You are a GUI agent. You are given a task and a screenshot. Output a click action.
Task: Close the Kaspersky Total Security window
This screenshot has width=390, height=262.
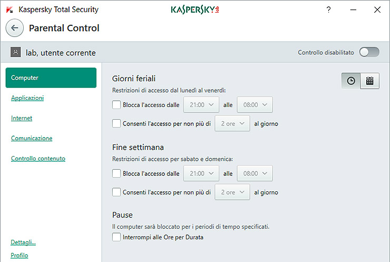click(x=377, y=9)
